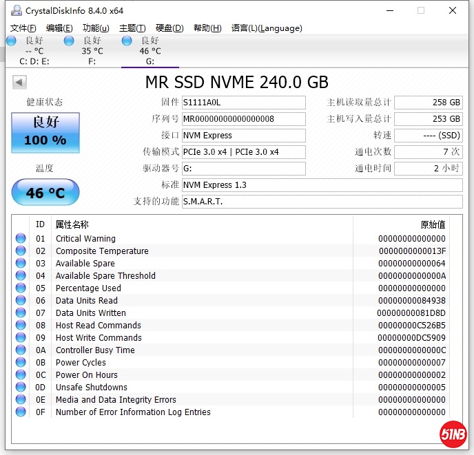The image size is (474, 455).
Task: Select the G: disk tab at 46 °C
Action: tap(150, 51)
